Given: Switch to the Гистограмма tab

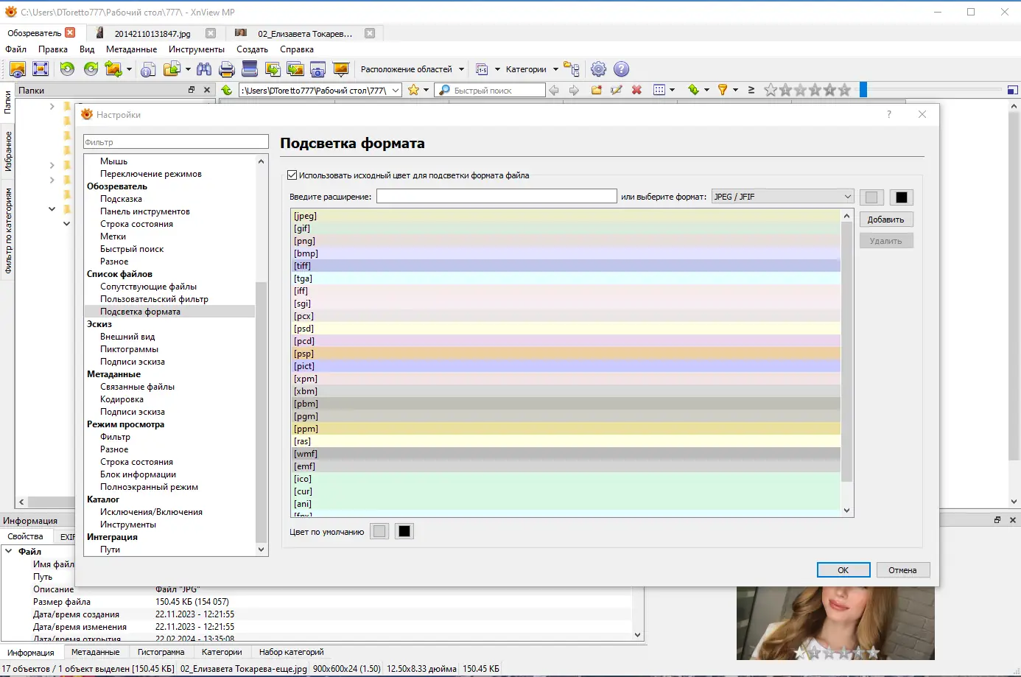Looking at the screenshot, I should point(161,652).
